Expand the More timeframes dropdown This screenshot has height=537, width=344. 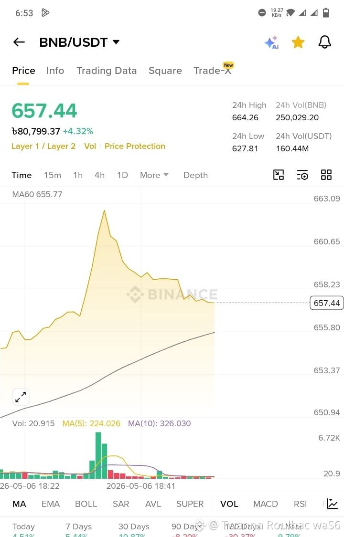pos(154,175)
